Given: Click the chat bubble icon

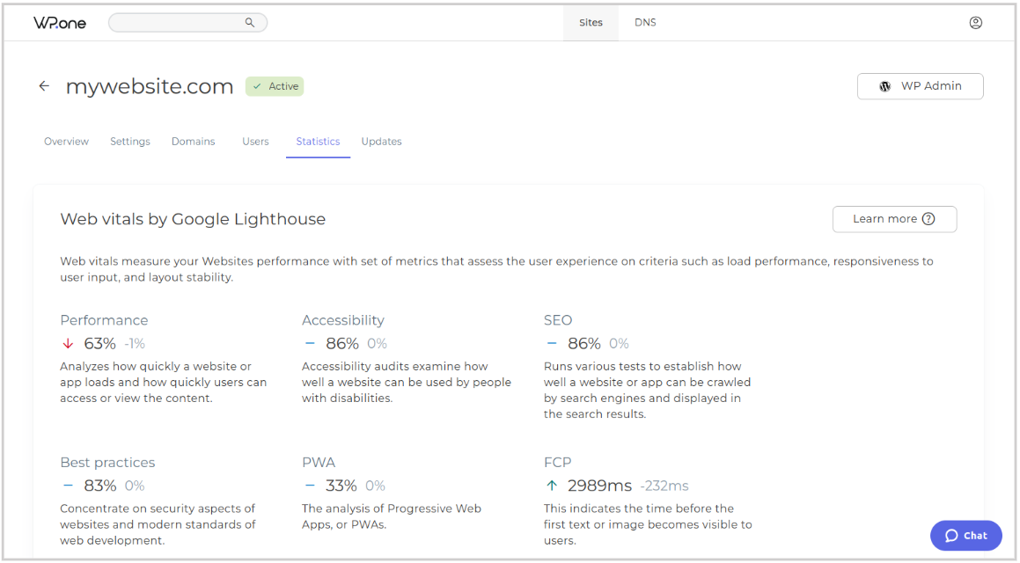Looking at the screenshot, I should (951, 536).
